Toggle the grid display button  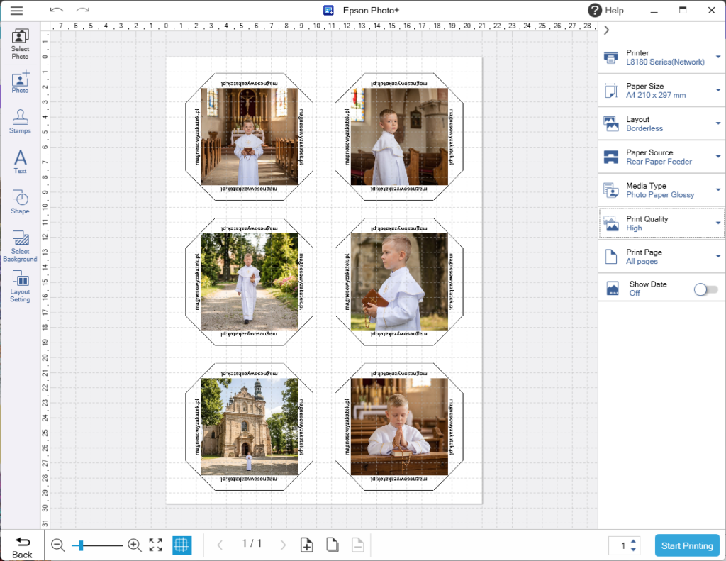tap(181, 545)
